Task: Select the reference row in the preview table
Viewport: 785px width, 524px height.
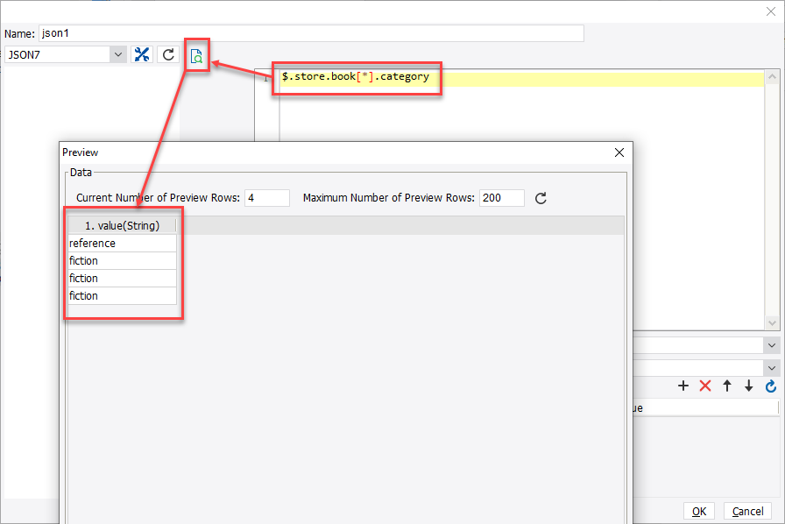Action: [x=121, y=243]
